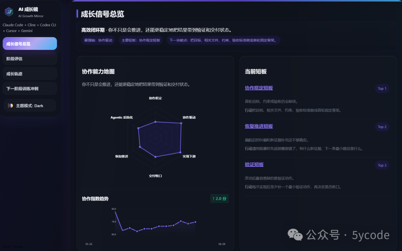This screenshot has height=251, width=402.
Task: Click the Top 2 badge
Action: (x=382, y=127)
